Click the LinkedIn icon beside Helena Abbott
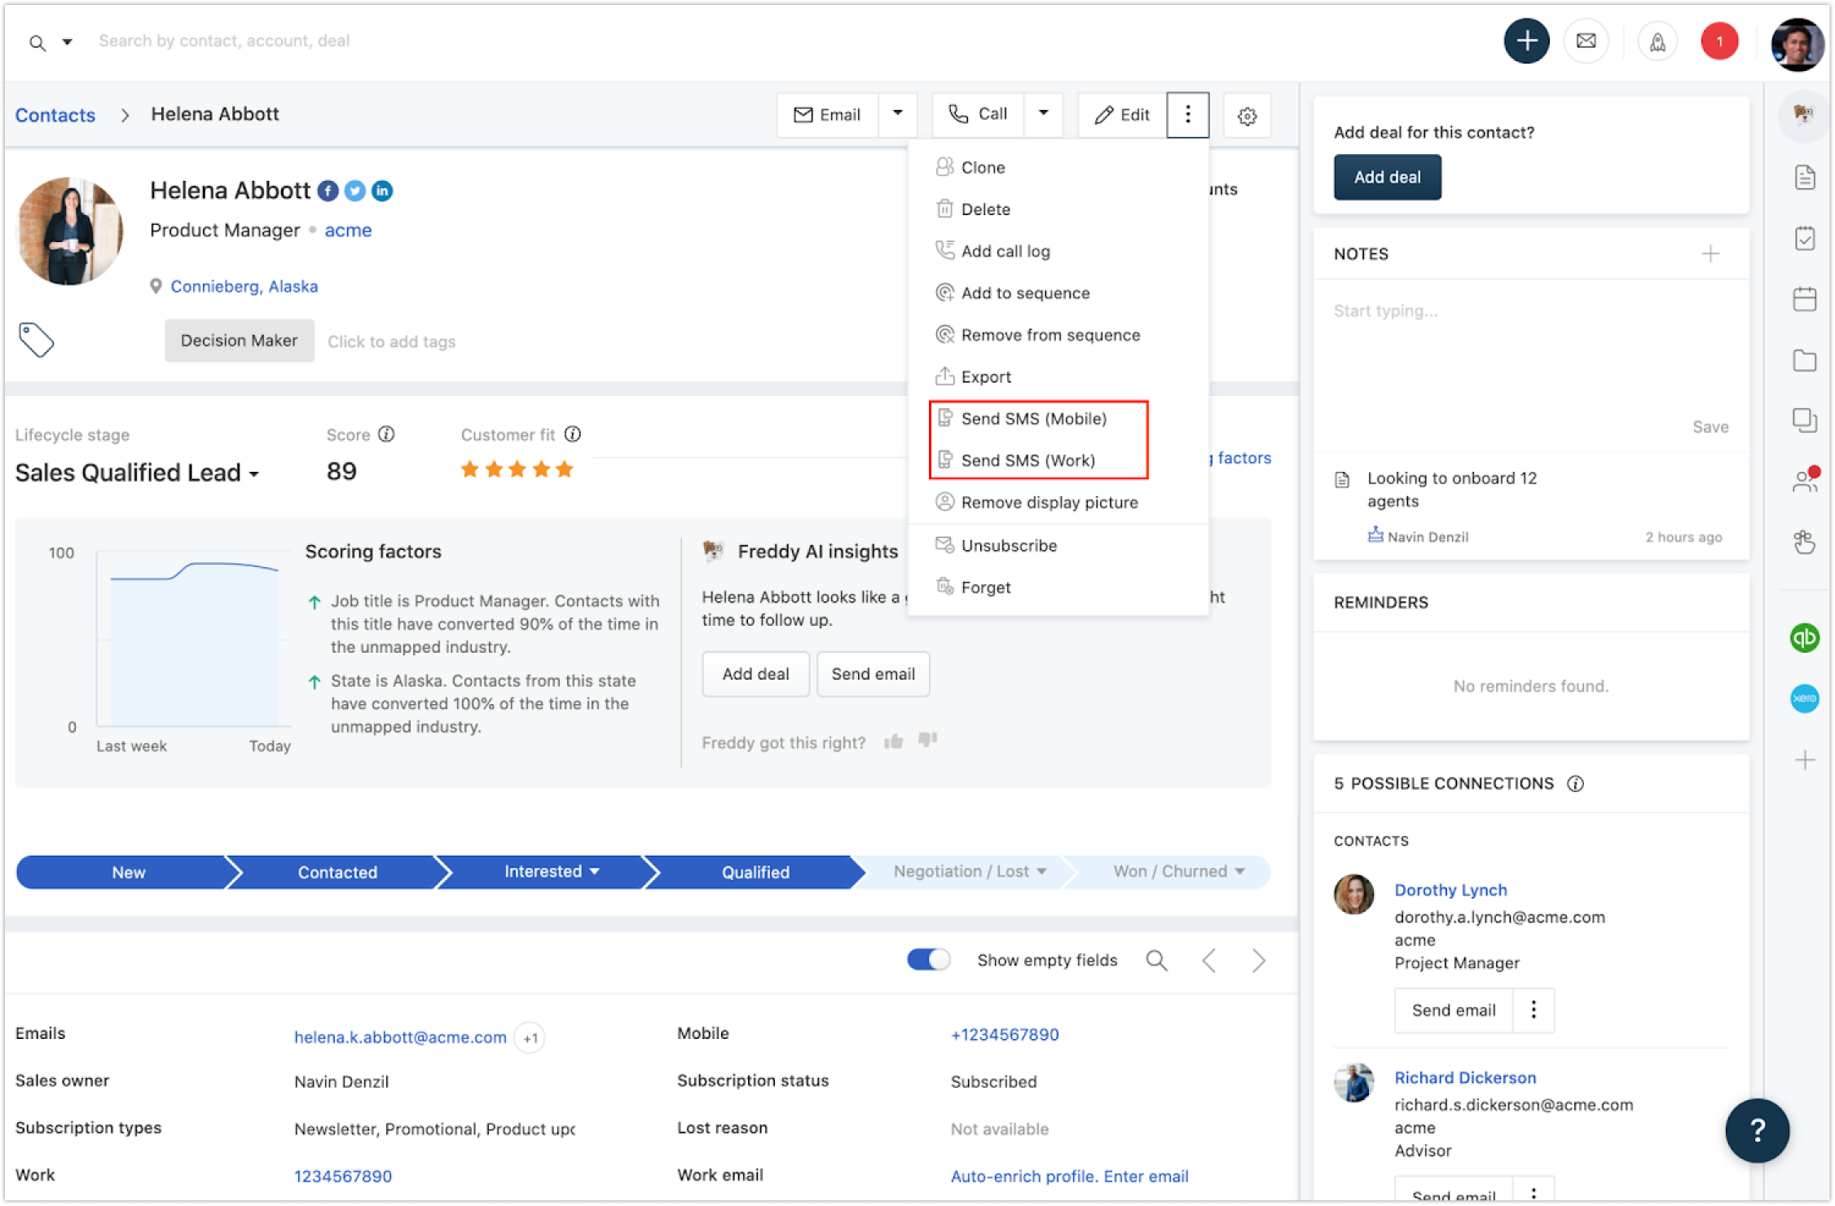 pos(382,191)
